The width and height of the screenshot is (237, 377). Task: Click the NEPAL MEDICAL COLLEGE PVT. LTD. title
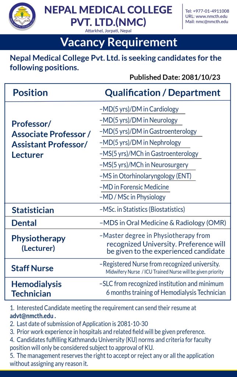(108, 16)
